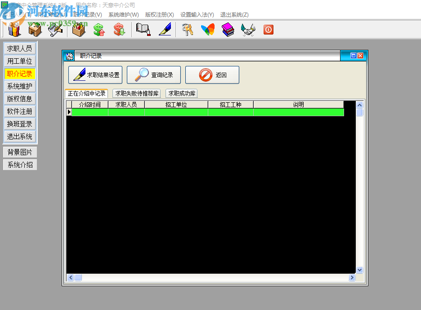Select the row marker arrow of the green row
This screenshot has width=421, height=310.
[x=69, y=112]
